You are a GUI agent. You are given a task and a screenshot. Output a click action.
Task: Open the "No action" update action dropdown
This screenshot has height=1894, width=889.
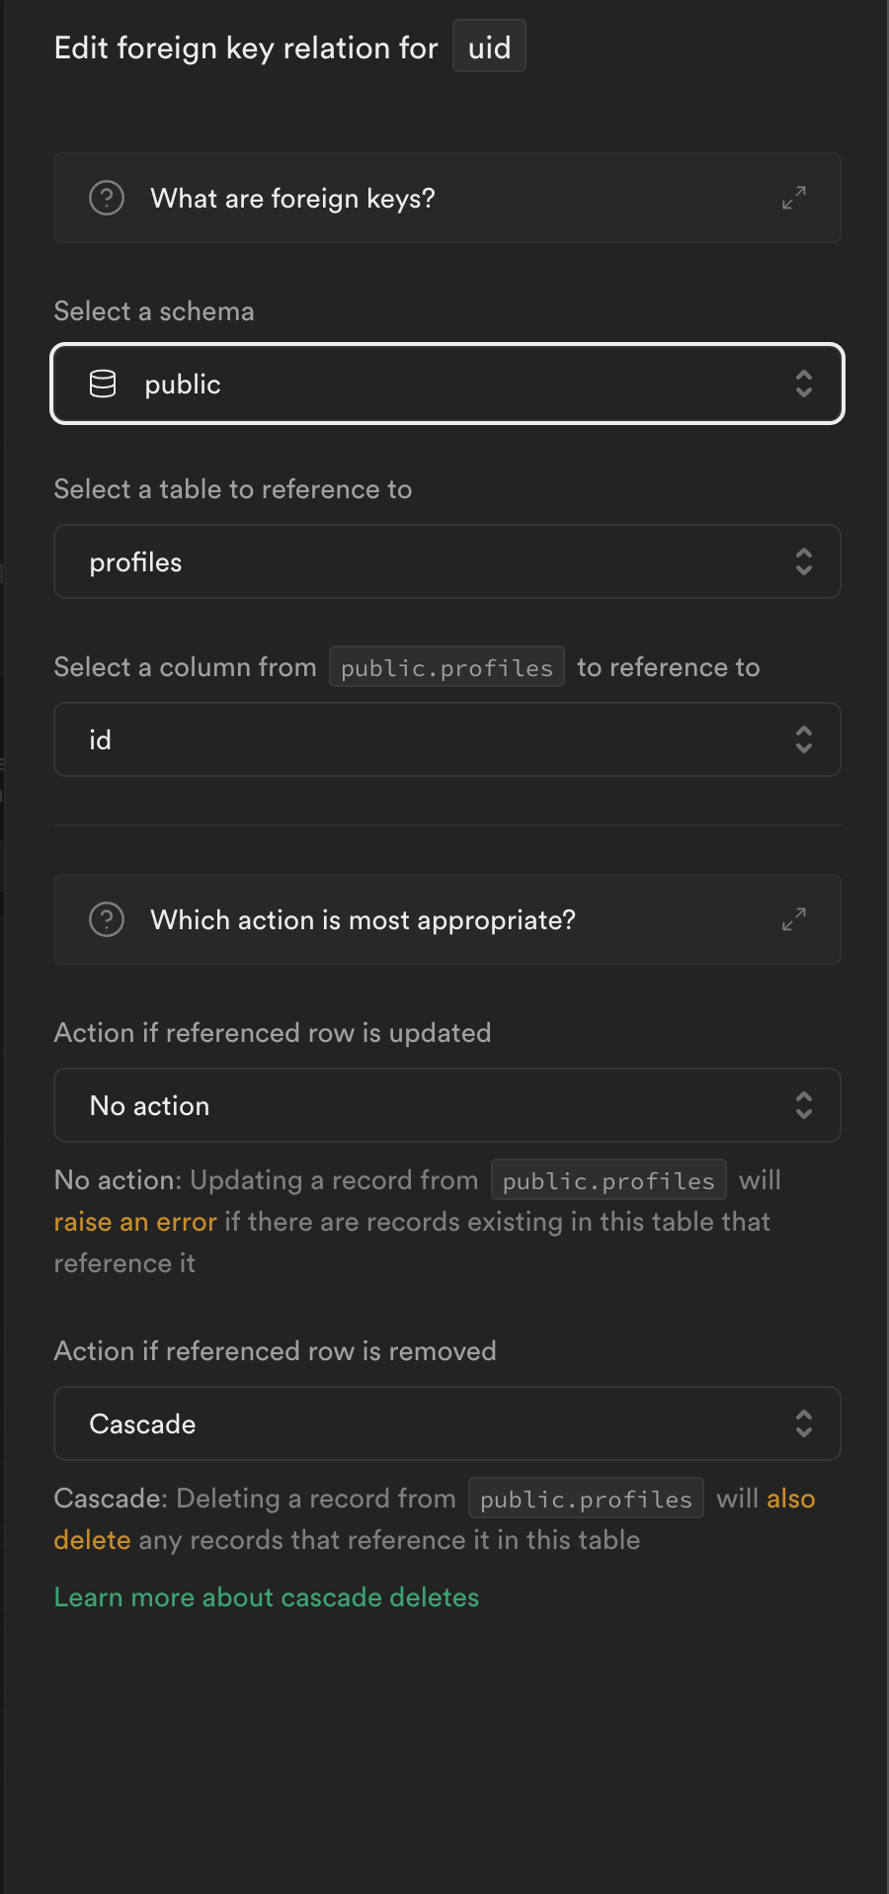[446, 1105]
